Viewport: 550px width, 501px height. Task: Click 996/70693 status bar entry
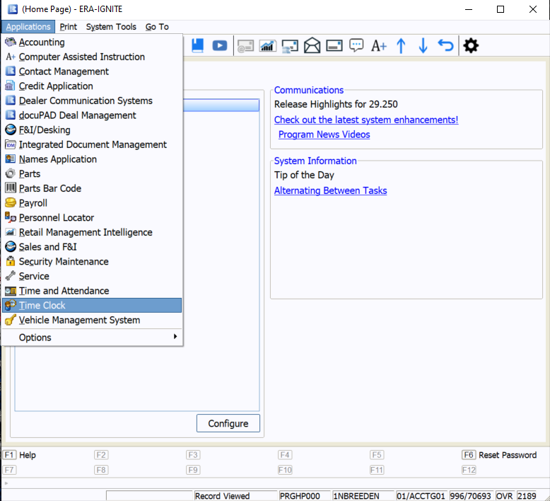(470, 496)
